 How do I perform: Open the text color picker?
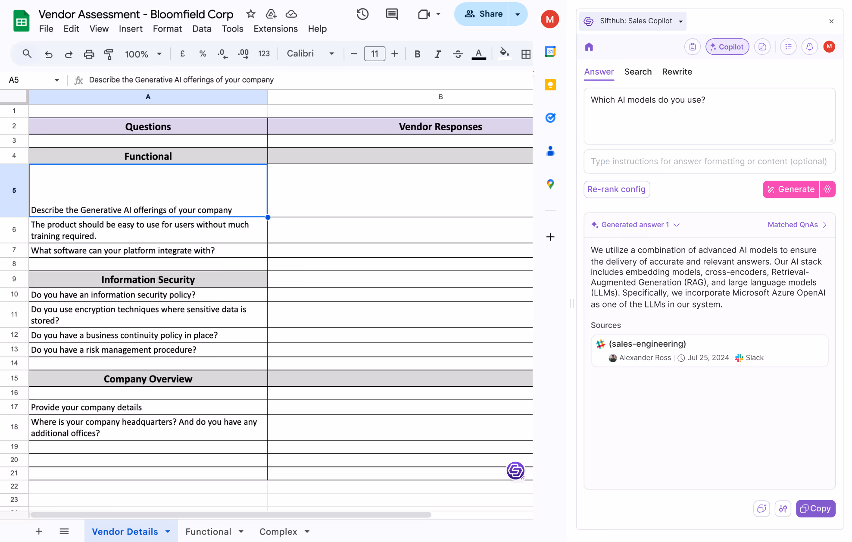(x=478, y=54)
